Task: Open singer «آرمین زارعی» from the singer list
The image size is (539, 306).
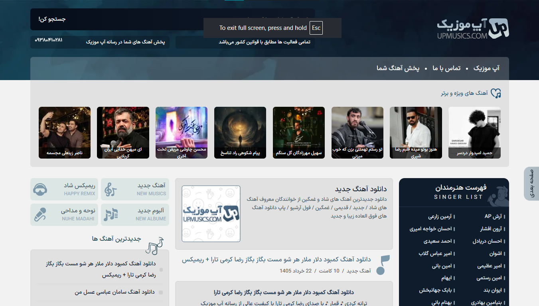Action: click(440, 216)
